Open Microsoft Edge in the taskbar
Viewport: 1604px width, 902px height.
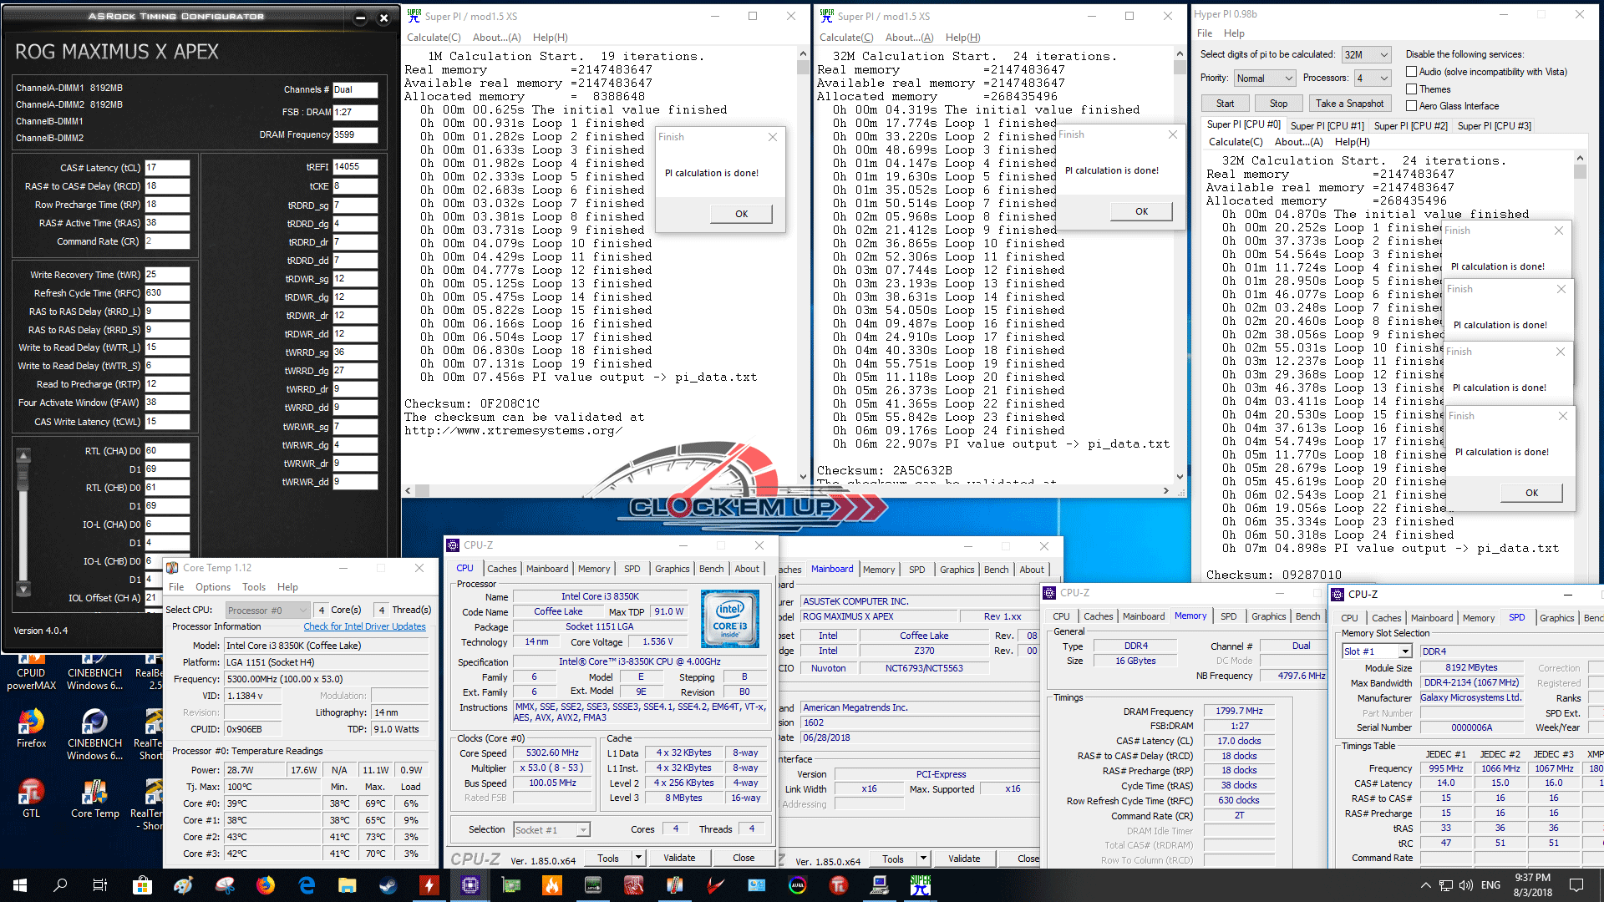(307, 885)
